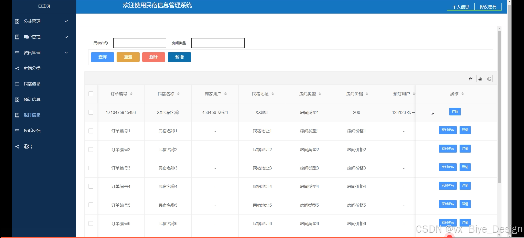Click the 查询 search button
Viewport: 524px width, 238px height.
click(x=102, y=57)
